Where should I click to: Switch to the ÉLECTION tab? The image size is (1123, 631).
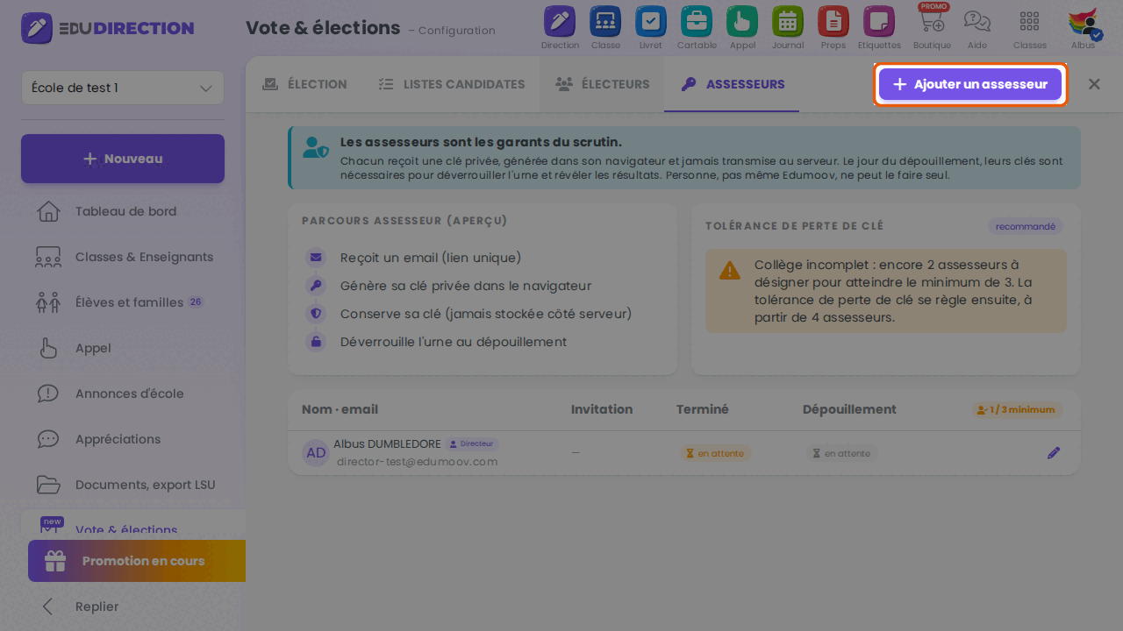tap(305, 84)
